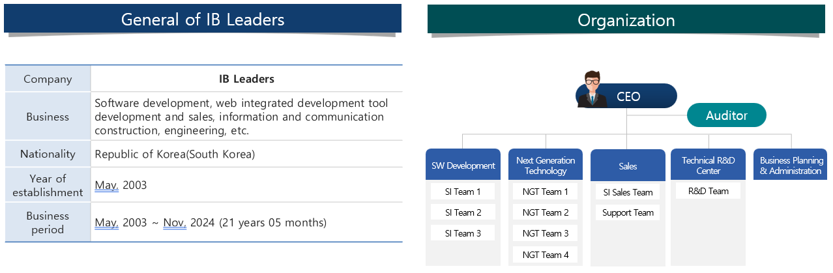Select NGT Team 1
Viewport: 833px width, 273px height.
[546, 192]
